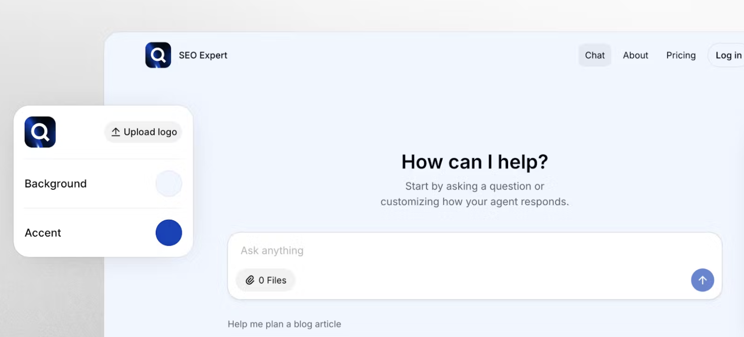The image size is (744, 337).
Task: Click the SEO Expert logo in header
Action: click(158, 55)
